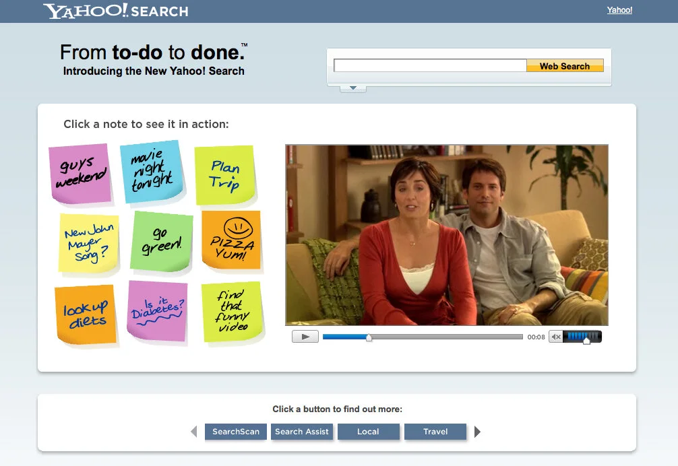The image size is (678, 466).
Task: Click the video seek handle
Action: point(369,338)
